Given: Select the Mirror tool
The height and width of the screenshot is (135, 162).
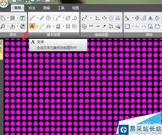Looking at the screenshot, I should tap(150, 18).
